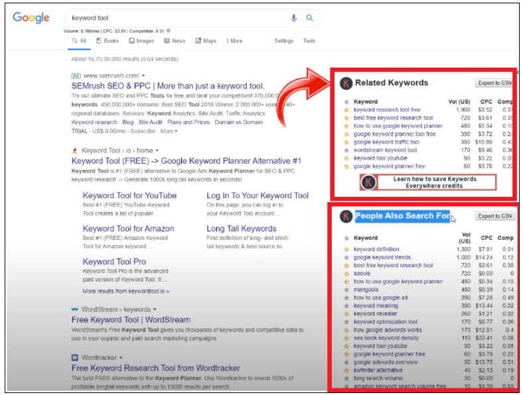Click Keywords Everywhere logo beside People Also Search For
Screen dimensions: 523x395
tap(346, 217)
